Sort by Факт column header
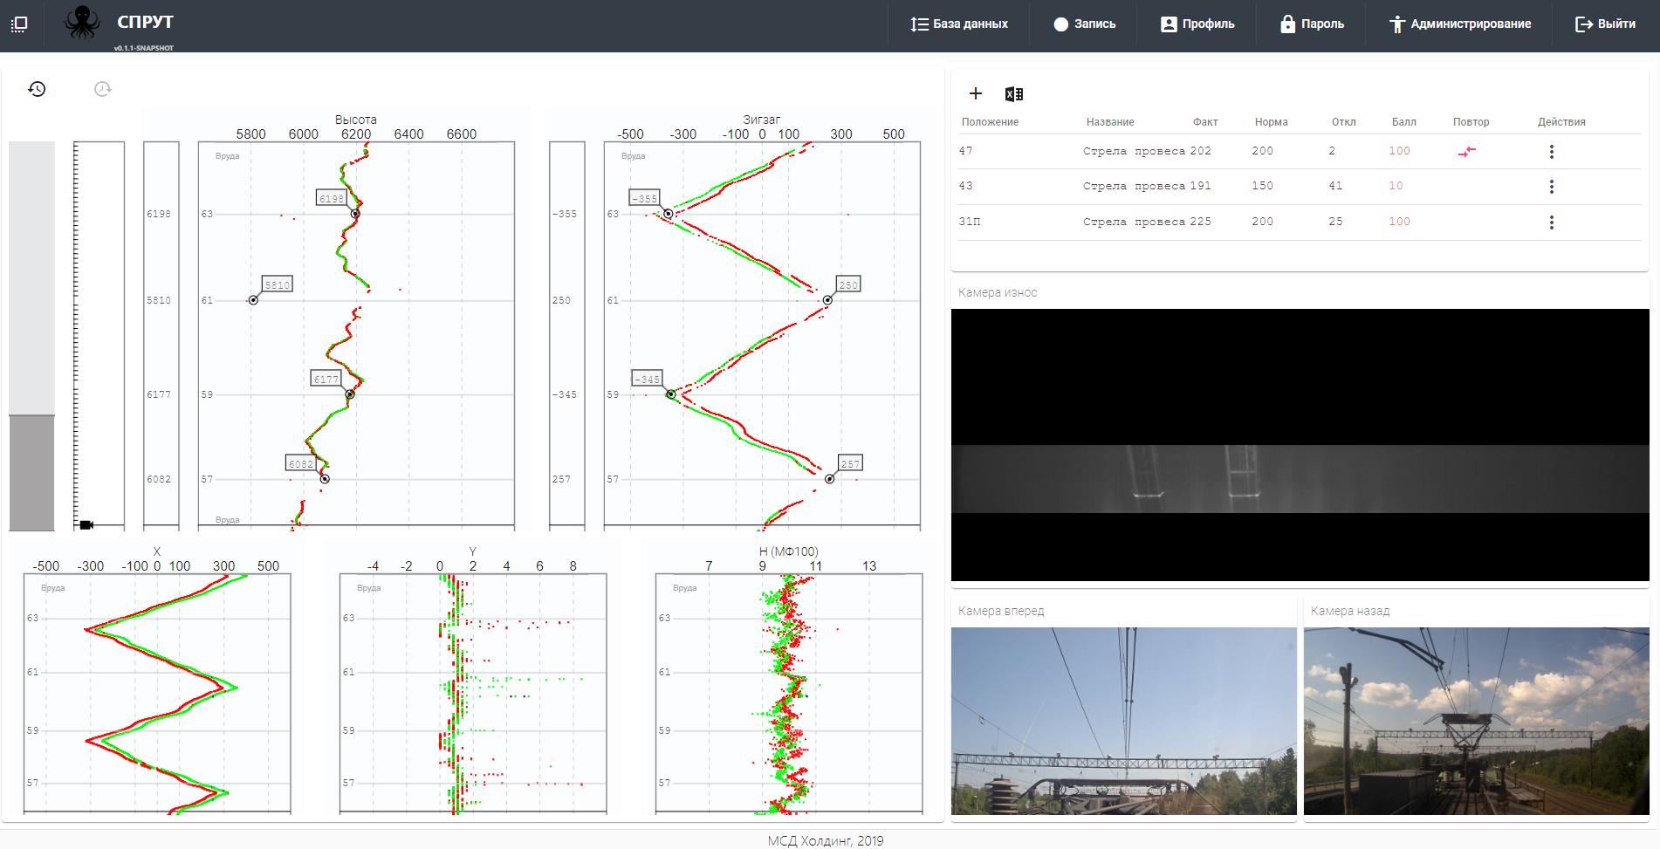The width and height of the screenshot is (1660, 849). [1205, 122]
